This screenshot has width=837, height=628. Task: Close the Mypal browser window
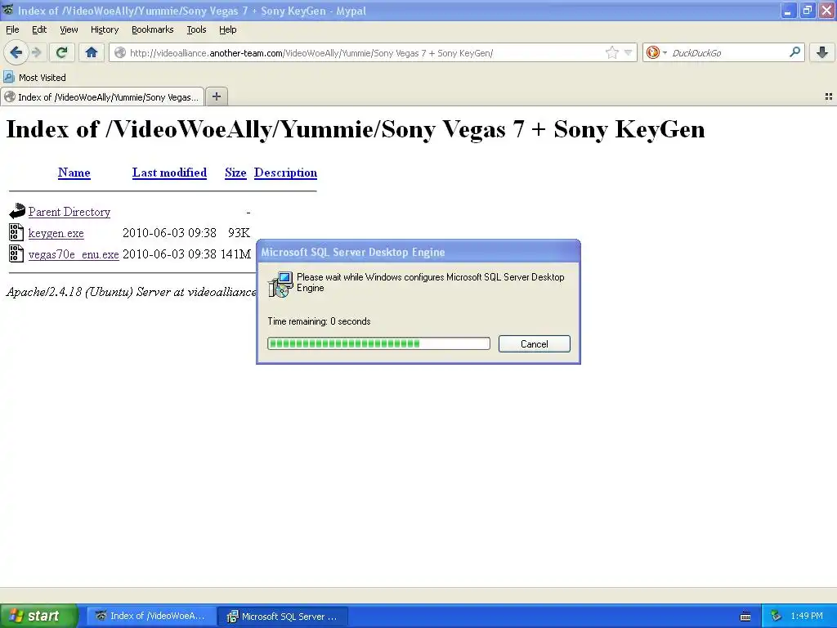pos(826,11)
